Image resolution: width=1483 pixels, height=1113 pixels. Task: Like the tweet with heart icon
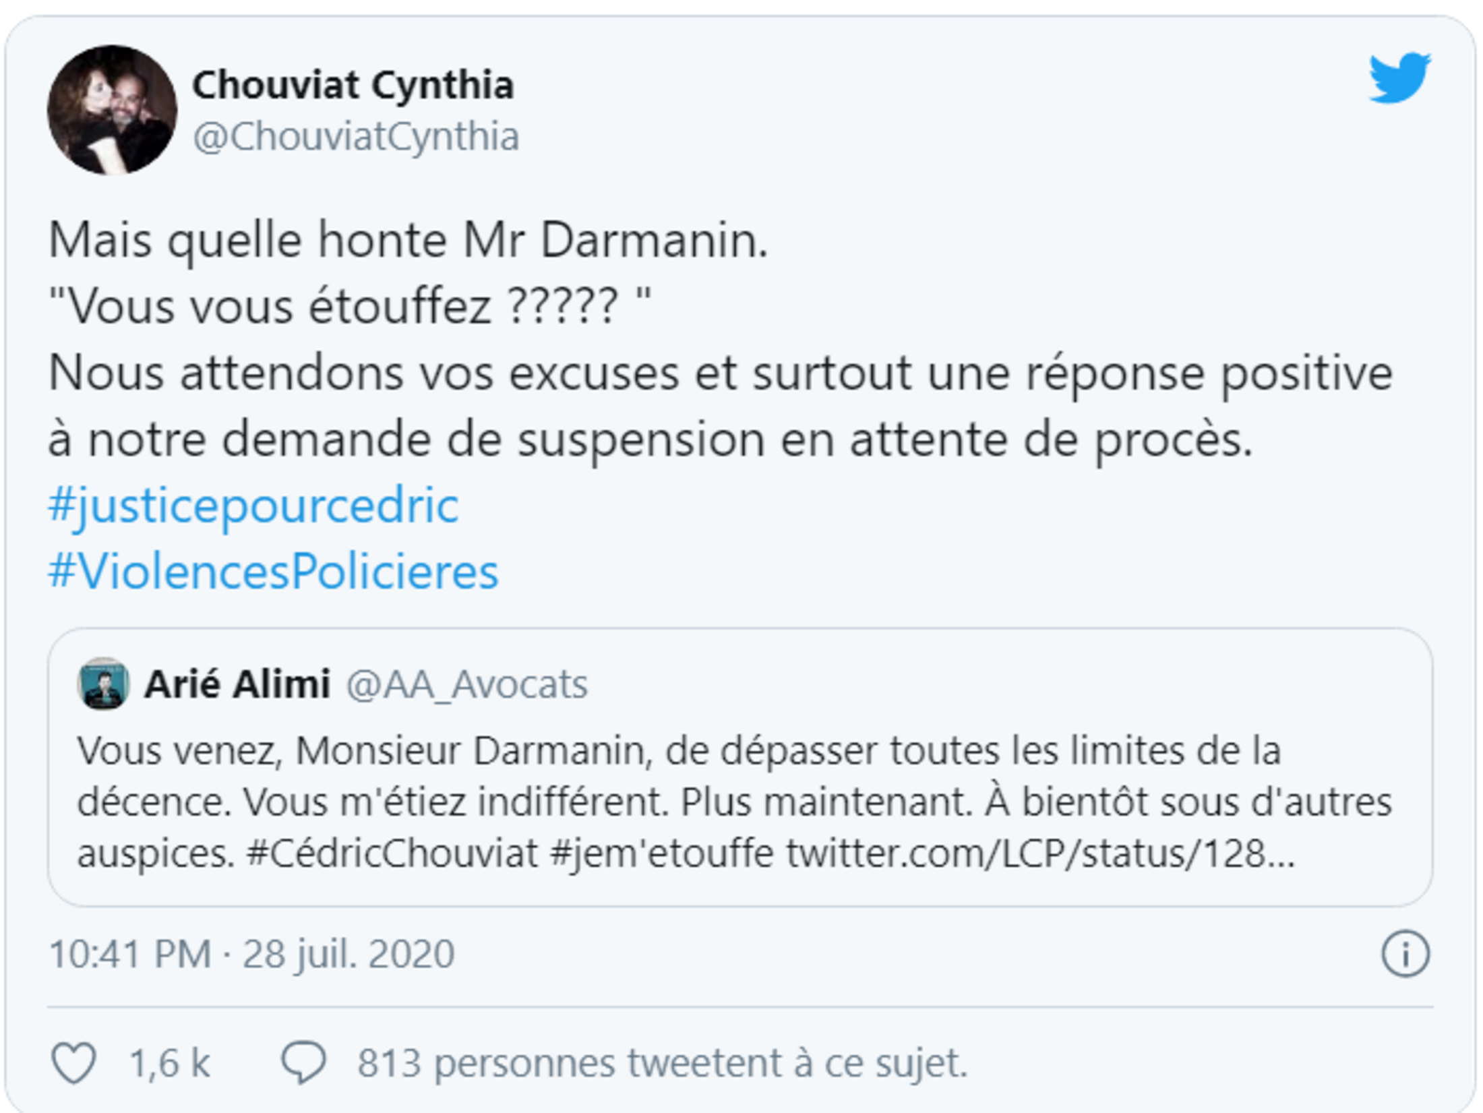74,1063
